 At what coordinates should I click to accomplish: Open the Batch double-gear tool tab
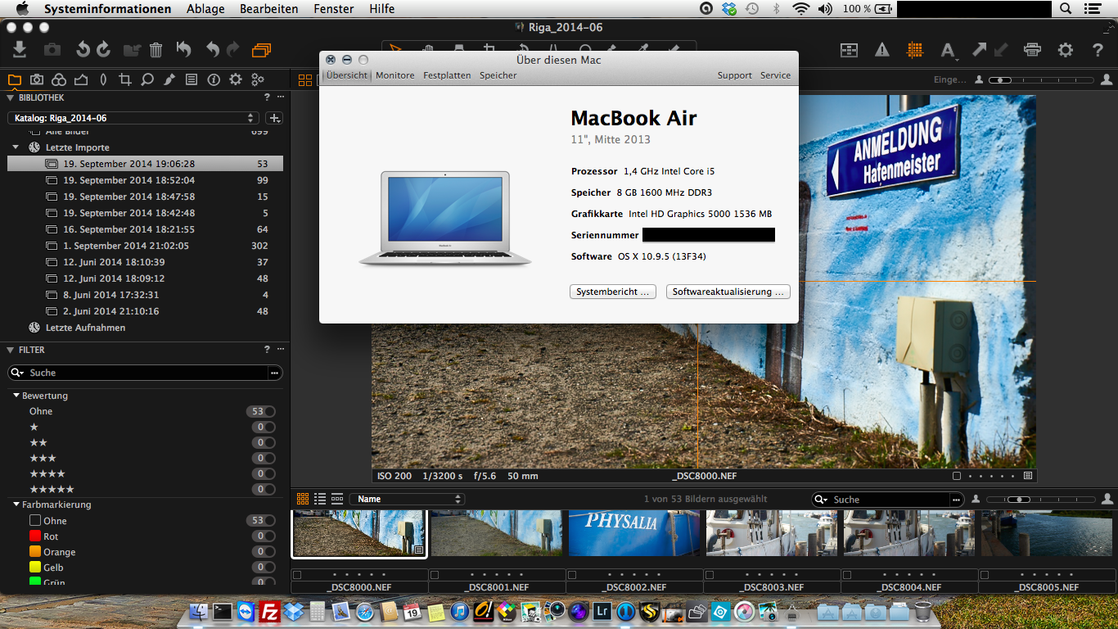[258, 79]
